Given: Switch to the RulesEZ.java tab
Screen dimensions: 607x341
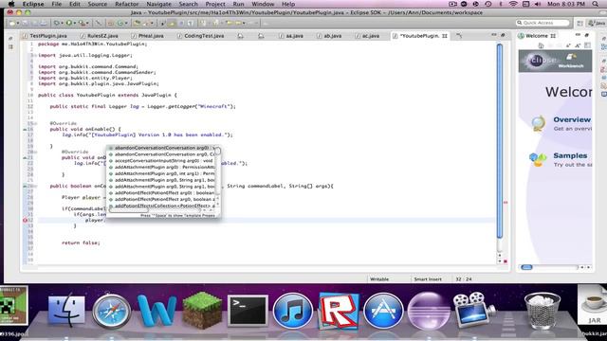Looking at the screenshot, I should [99, 36].
